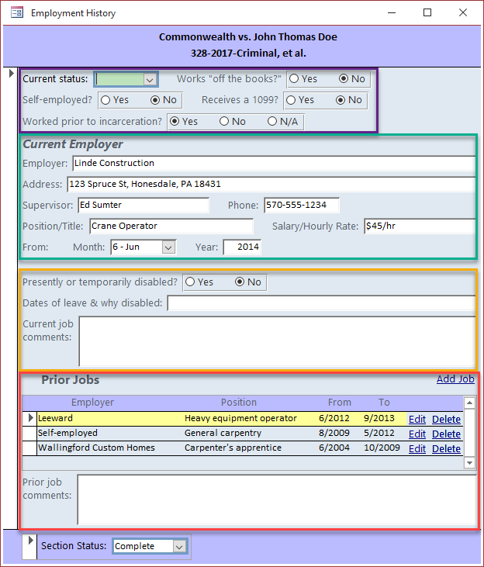Click the Section Status record selector arrow
This screenshot has height=567, width=484.
click(x=30, y=541)
